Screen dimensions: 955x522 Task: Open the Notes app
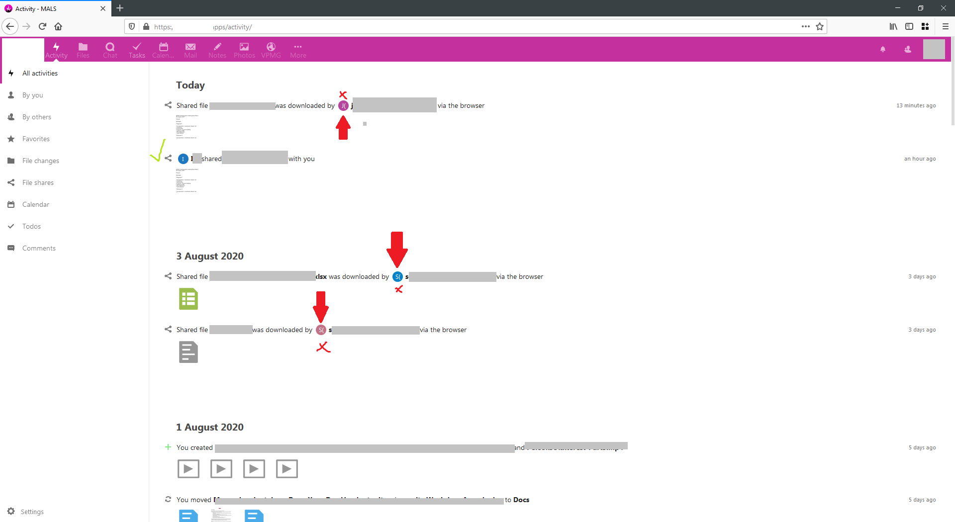[217, 50]
